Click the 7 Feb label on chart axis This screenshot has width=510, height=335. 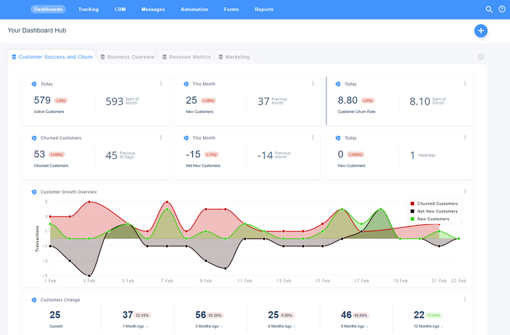pyautogui.click(x=167, y=281)
